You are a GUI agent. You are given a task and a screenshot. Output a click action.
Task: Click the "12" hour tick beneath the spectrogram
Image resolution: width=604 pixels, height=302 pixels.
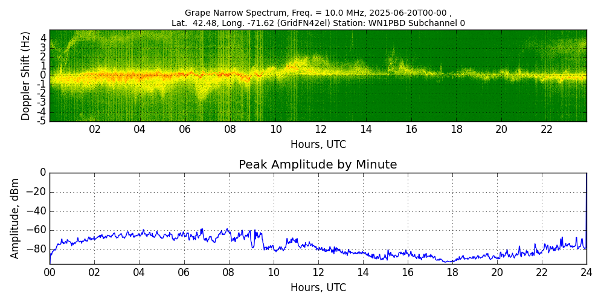pos(321,130)
